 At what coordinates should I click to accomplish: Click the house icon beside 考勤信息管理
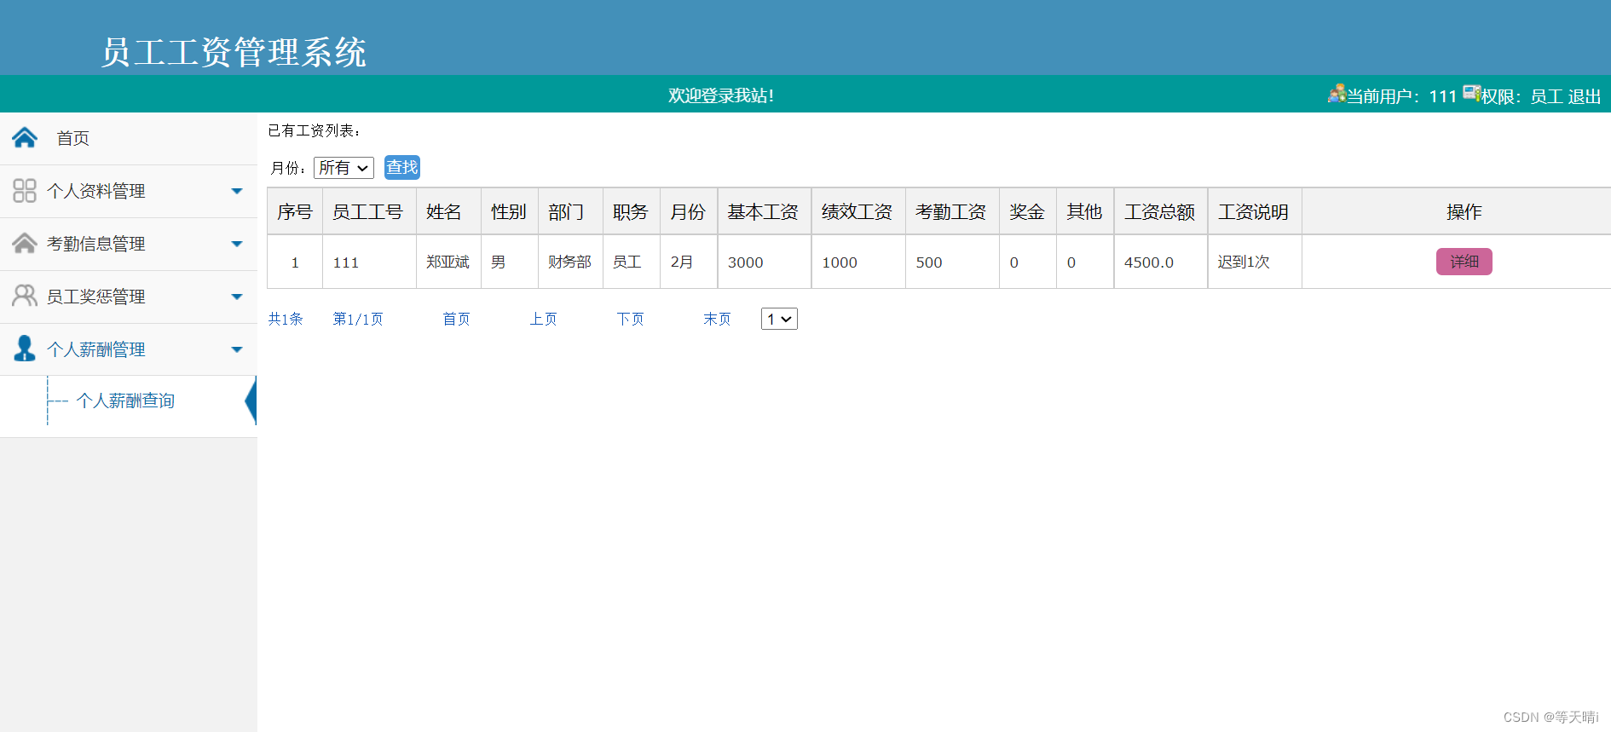coord(25,243)
